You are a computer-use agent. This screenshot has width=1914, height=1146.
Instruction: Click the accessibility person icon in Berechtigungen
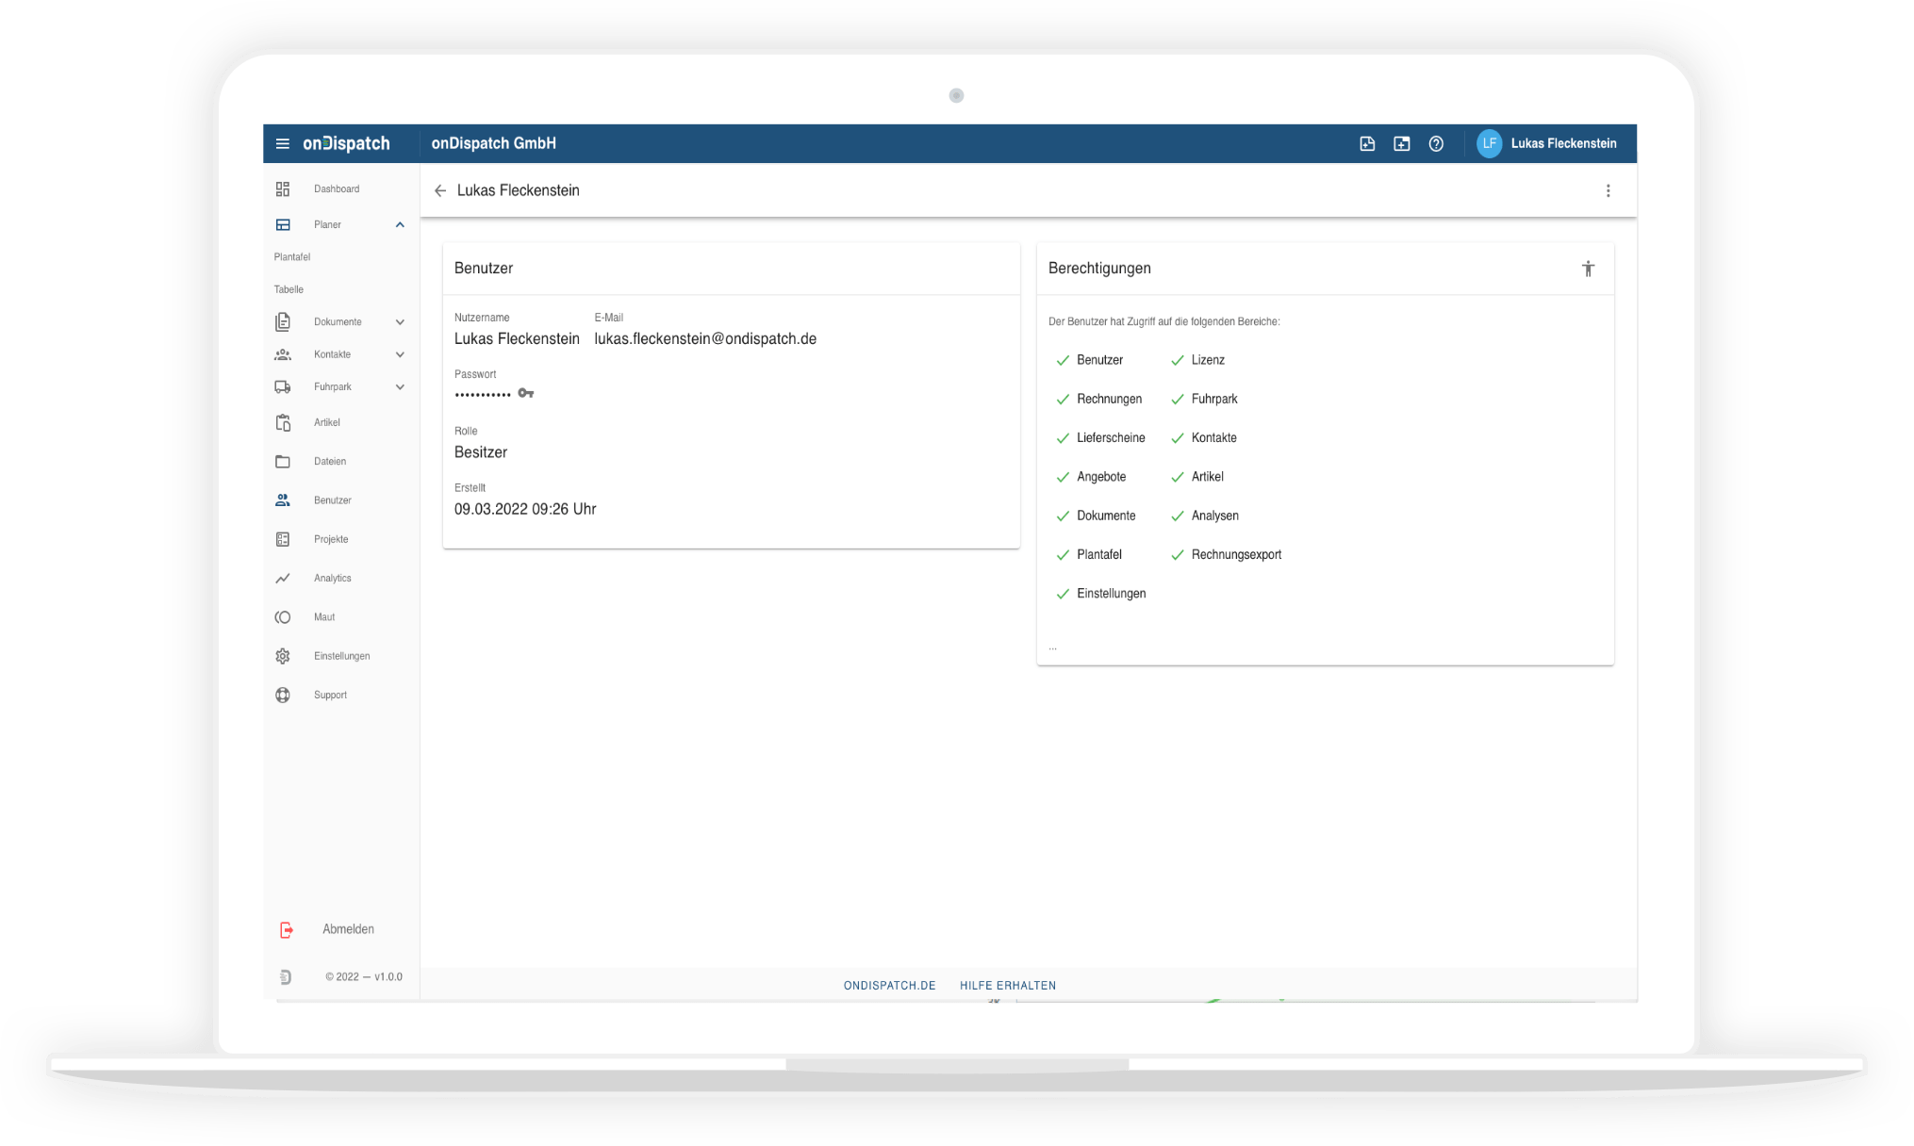tap(1589, 269)
